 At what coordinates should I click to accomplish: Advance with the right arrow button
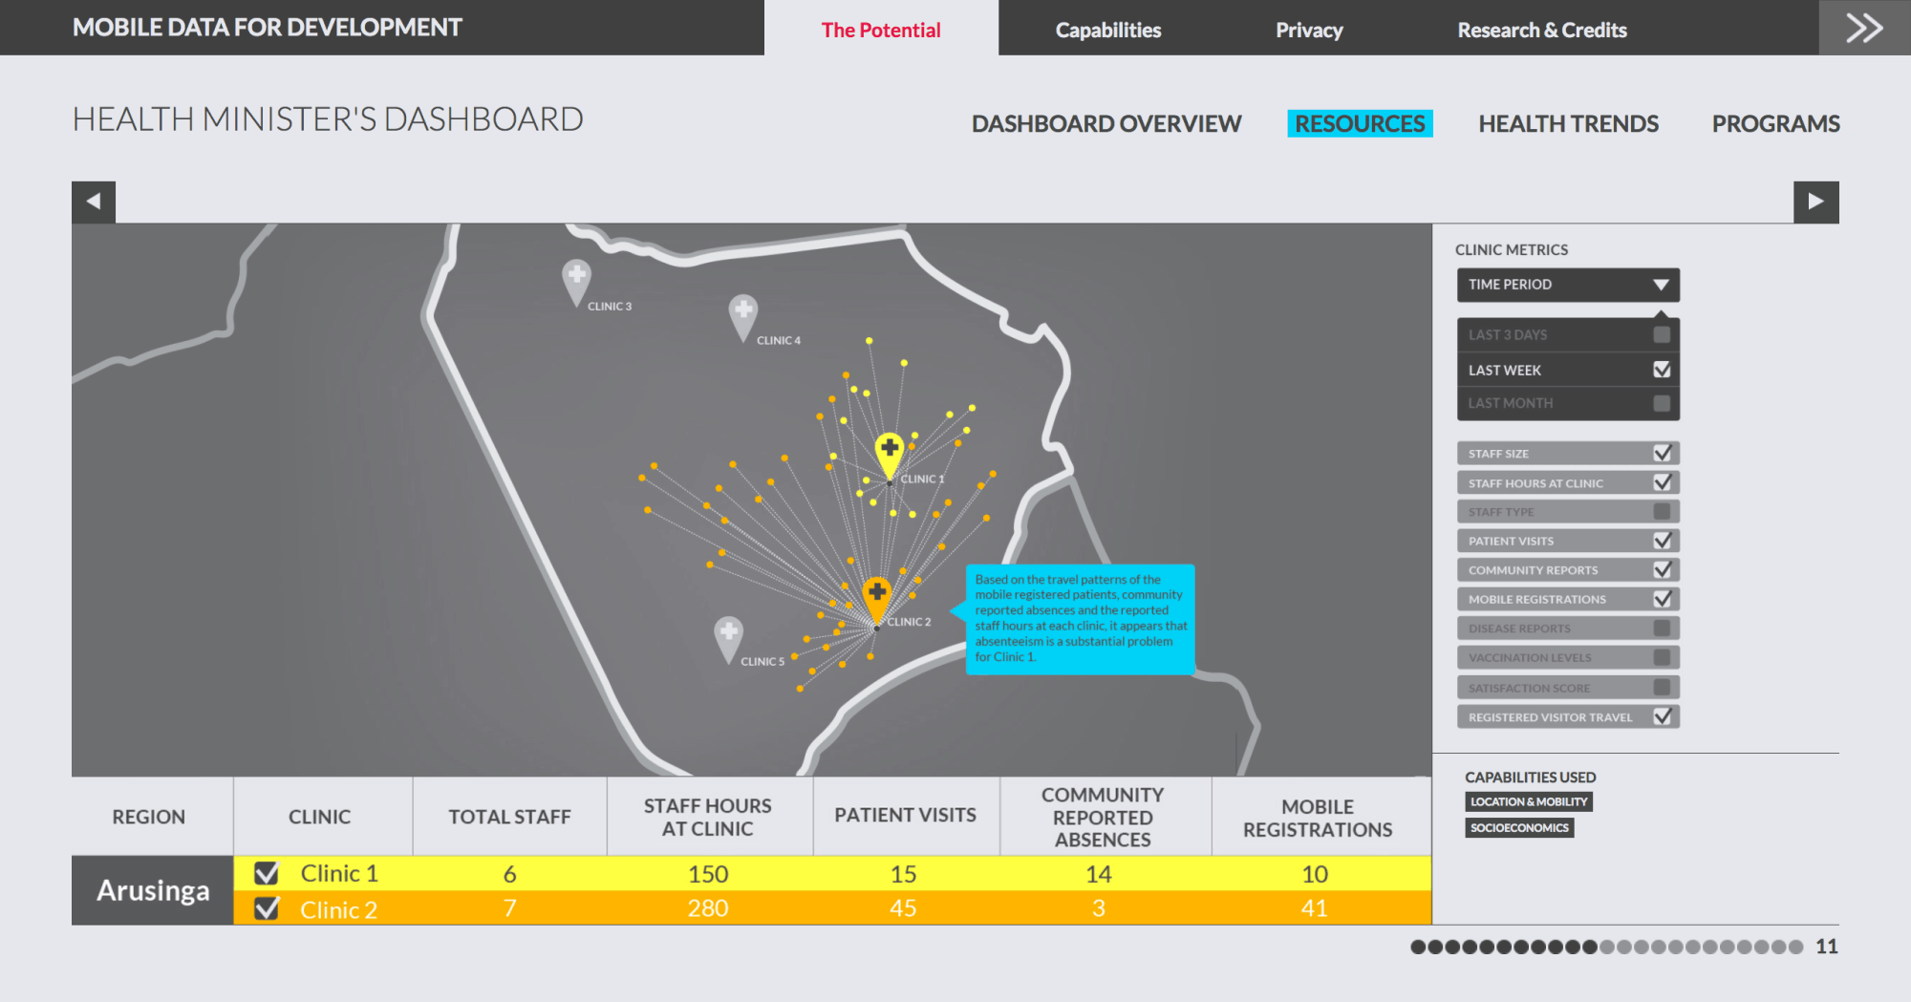click(x=1815, y=202)
